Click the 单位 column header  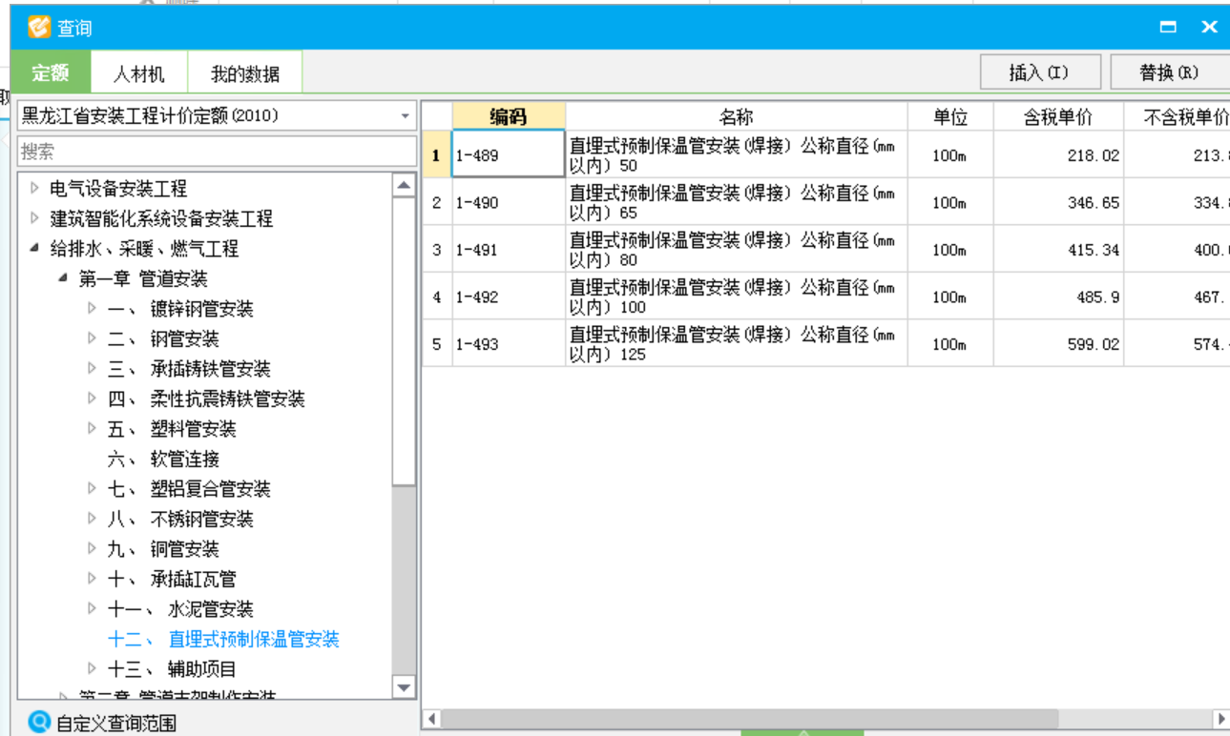point(950,116)
